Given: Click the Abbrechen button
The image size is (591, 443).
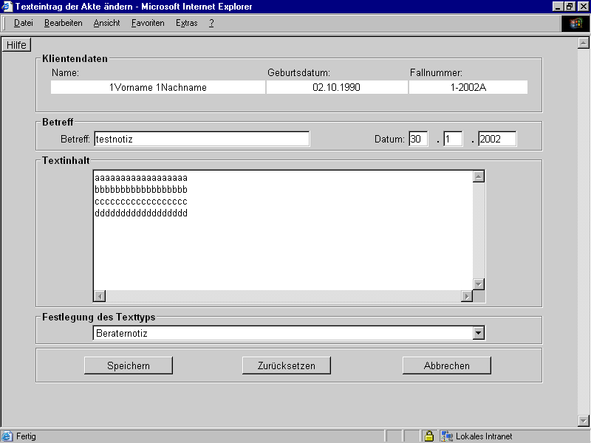Looking at the screenshot, I should [x=446, y=365].
